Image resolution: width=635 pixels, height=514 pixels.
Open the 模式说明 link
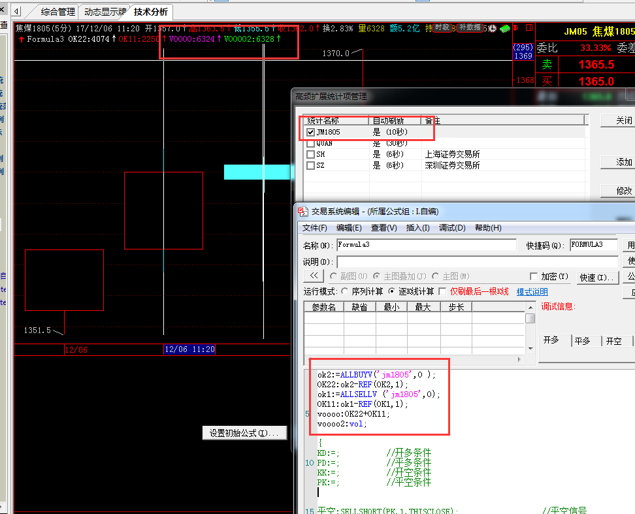532,292
